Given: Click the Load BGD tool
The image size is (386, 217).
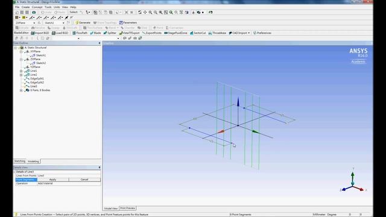Looking at the screenshot, I should [x=60, y=33].
